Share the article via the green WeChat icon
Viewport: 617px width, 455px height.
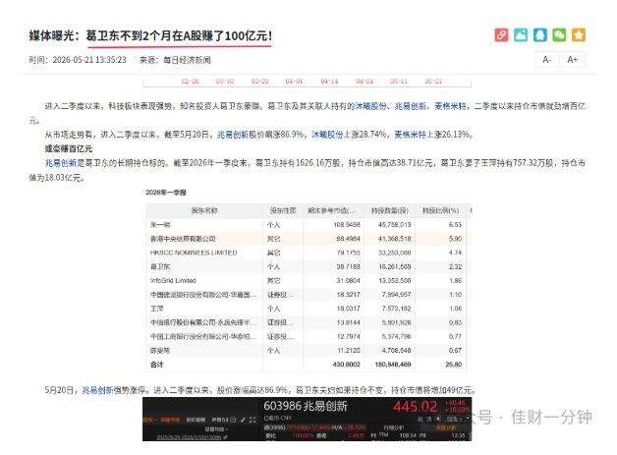point(559,35)
